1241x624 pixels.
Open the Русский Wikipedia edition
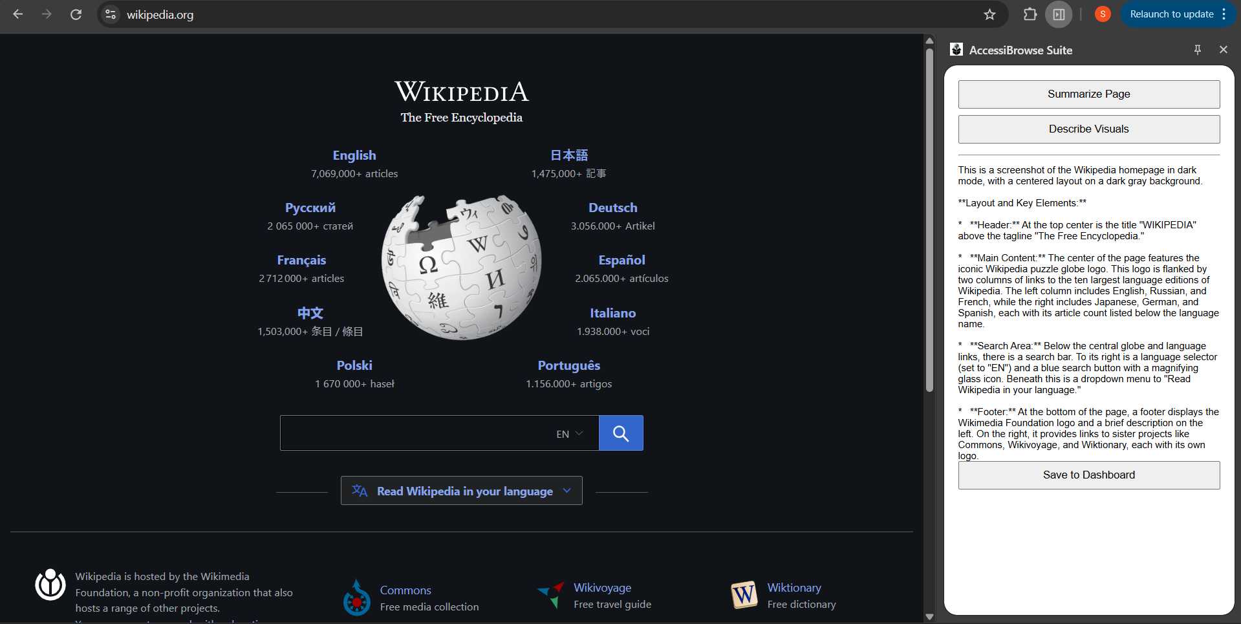[x=310, y=208]
